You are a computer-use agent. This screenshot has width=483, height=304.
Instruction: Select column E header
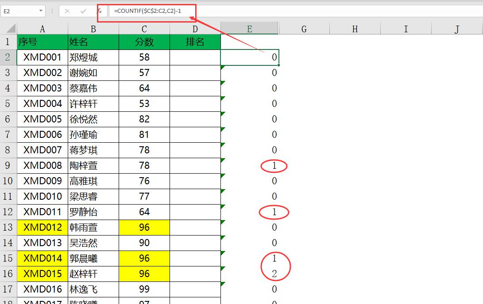point(250,28)
